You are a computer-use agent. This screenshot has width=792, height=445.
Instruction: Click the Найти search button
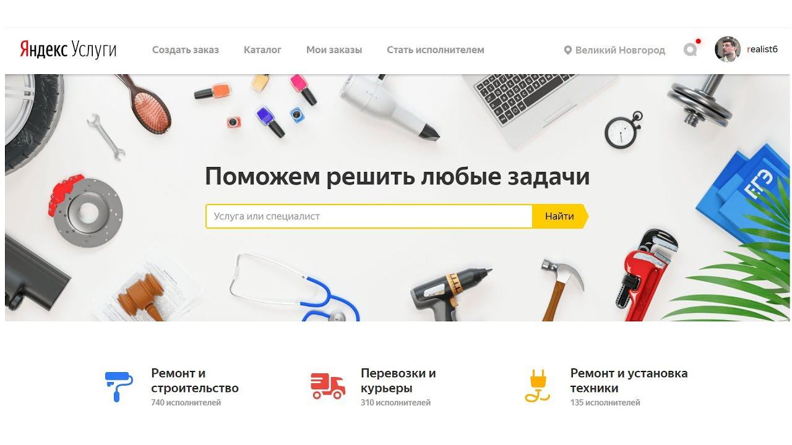click(x=560, y=216)
